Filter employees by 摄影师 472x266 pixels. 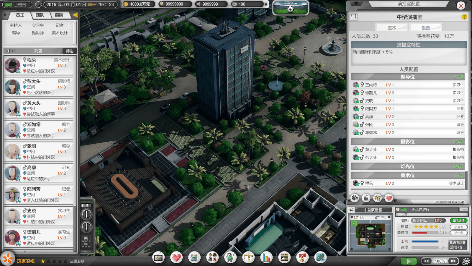coord(38,33)
